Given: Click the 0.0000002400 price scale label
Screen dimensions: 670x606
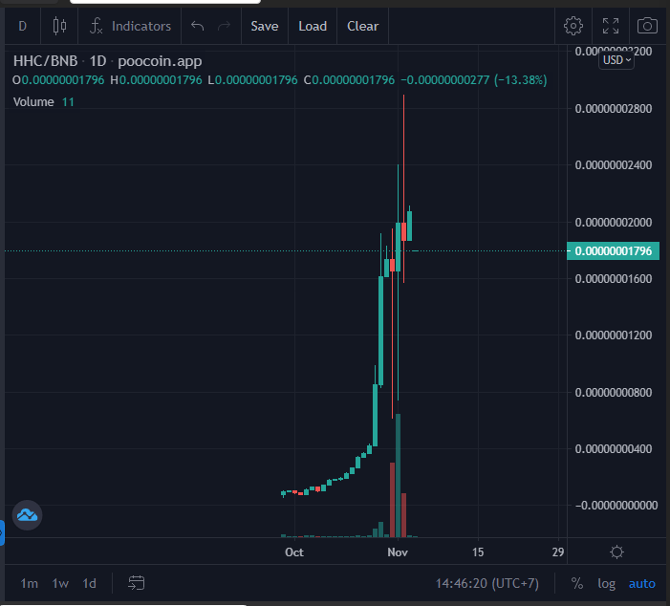Looking at the screenshot, I should pyautogui.click(x=614, y=165).
